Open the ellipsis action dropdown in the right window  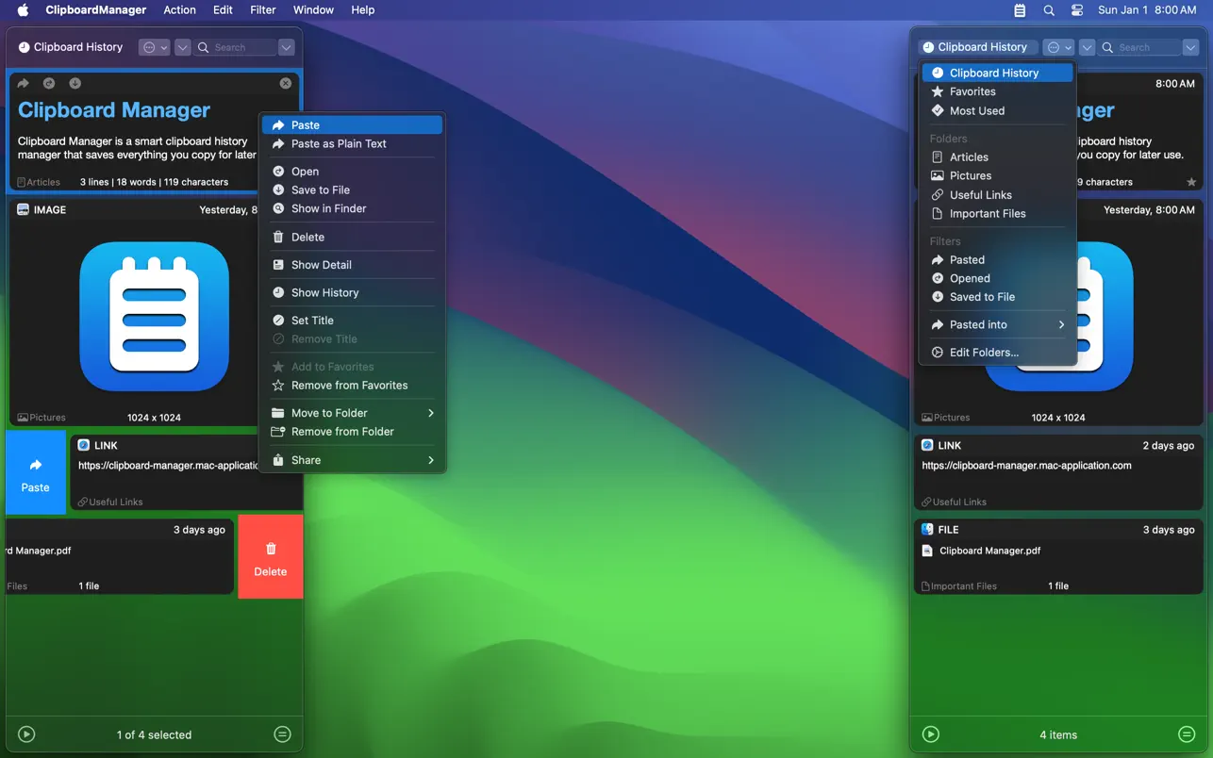click(x=1058, y=47)
